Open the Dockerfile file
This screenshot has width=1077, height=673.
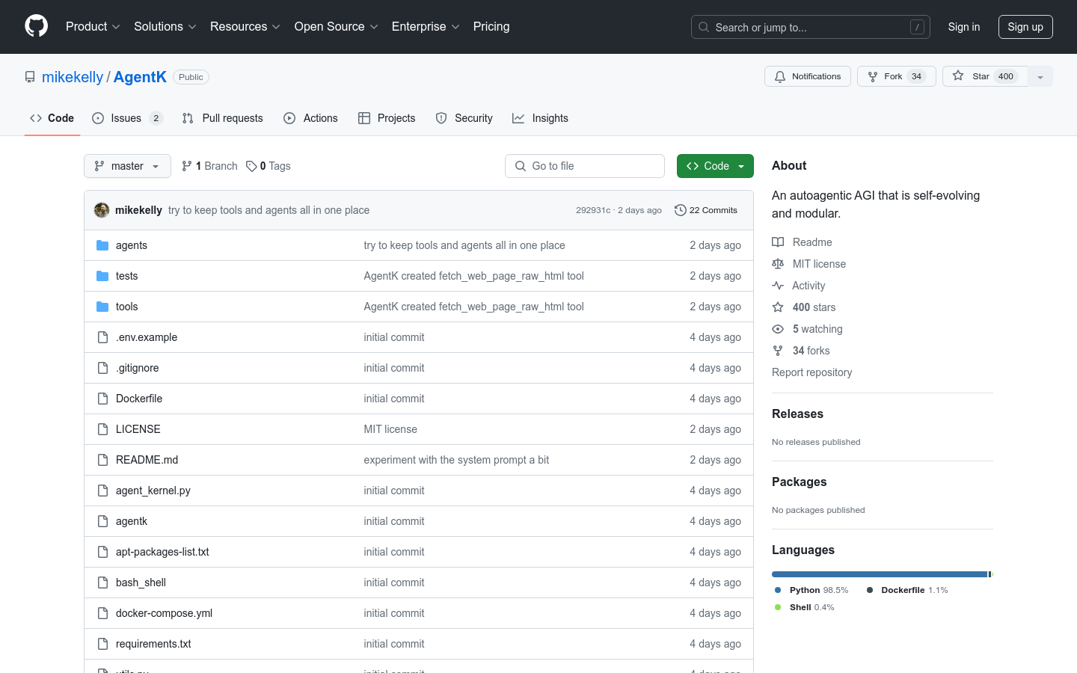pyautogui.click(x=139, y=399)
